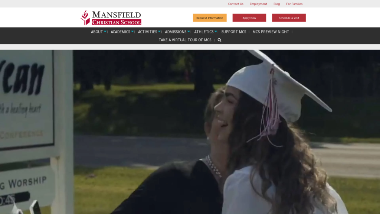Select Take a Virtual Tour of MCS

(185, 40)
